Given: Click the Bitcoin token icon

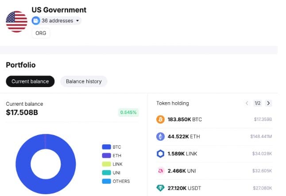Looking at the screenshot, I should tap(160, 119).
